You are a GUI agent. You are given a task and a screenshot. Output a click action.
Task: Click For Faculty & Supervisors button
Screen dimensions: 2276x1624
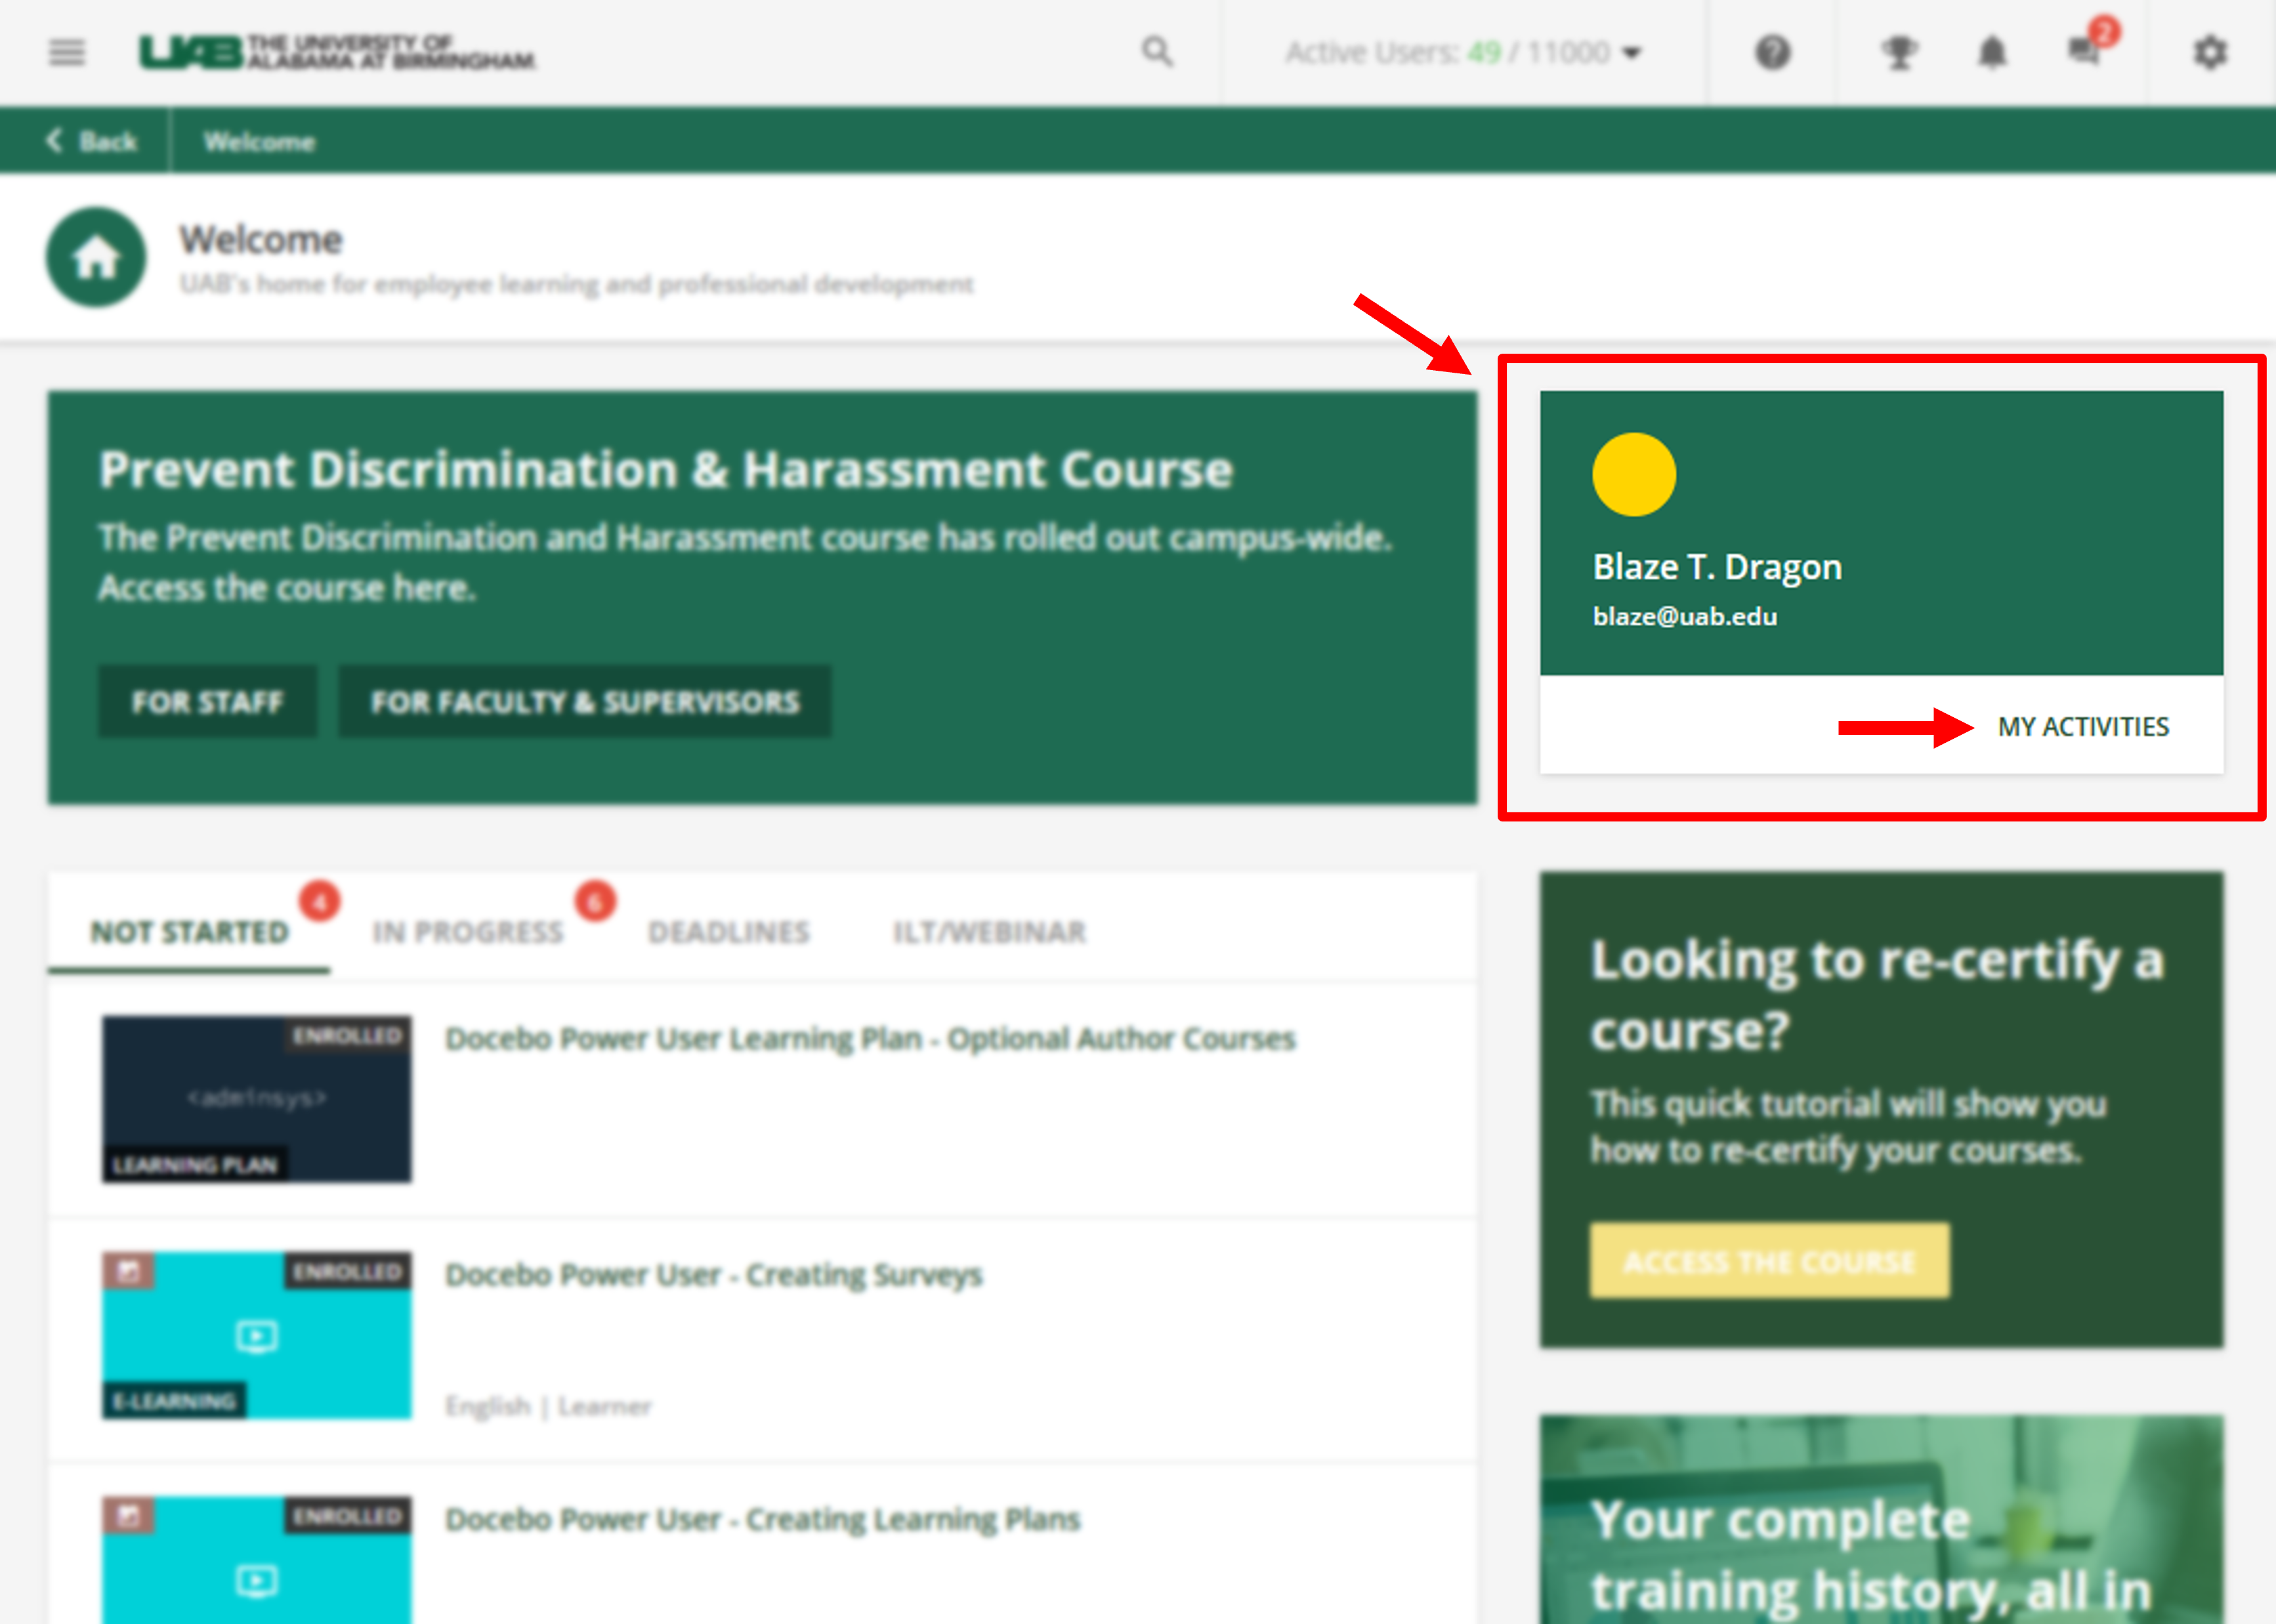(x=585, y=702)
